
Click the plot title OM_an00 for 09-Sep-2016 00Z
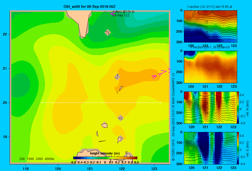(89, 7)
